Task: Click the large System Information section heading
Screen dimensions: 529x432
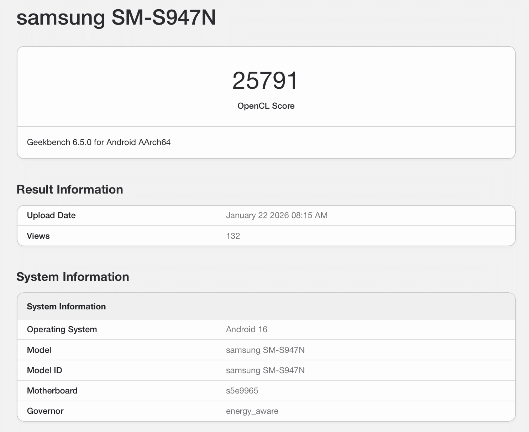Action: 73,277
